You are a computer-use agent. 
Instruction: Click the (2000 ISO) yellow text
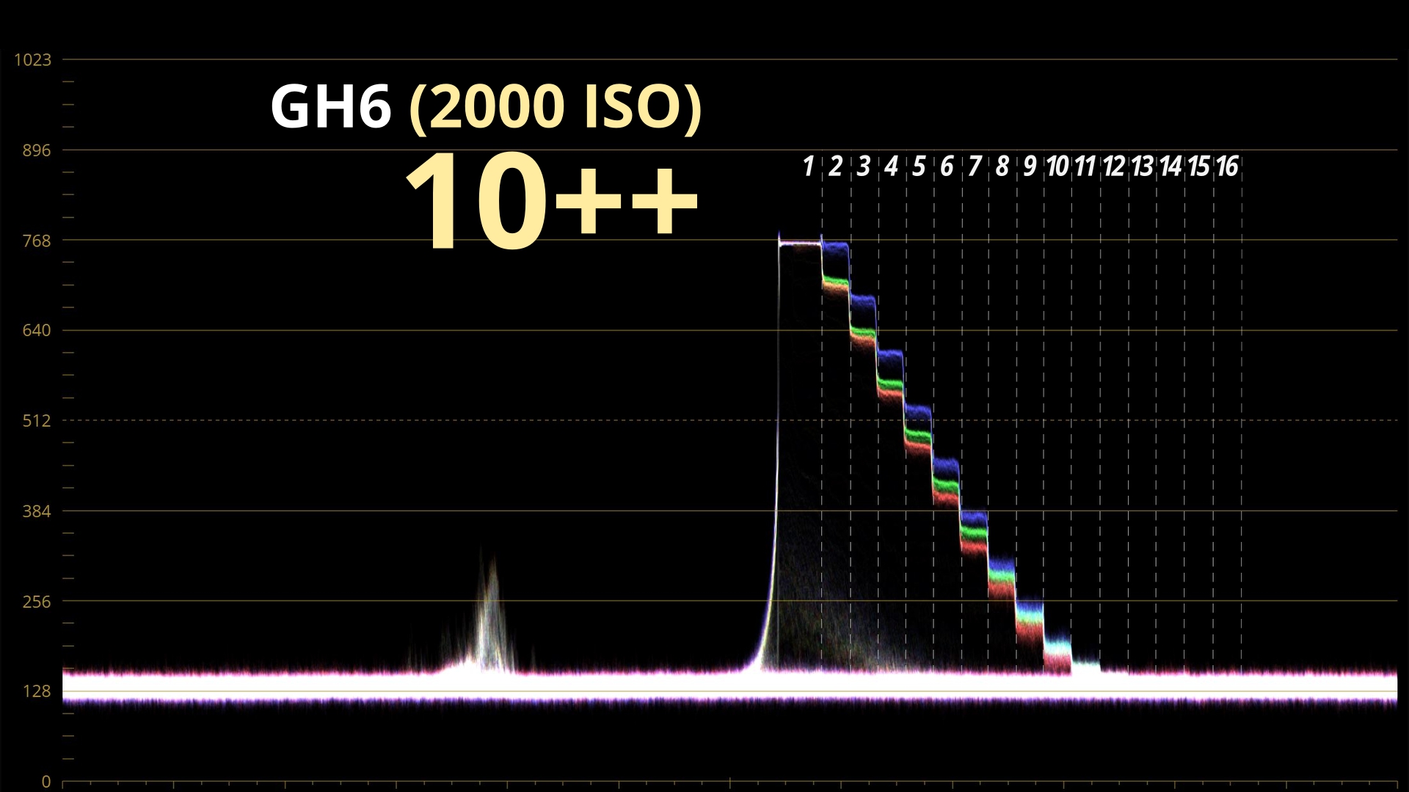pos(556,106)
